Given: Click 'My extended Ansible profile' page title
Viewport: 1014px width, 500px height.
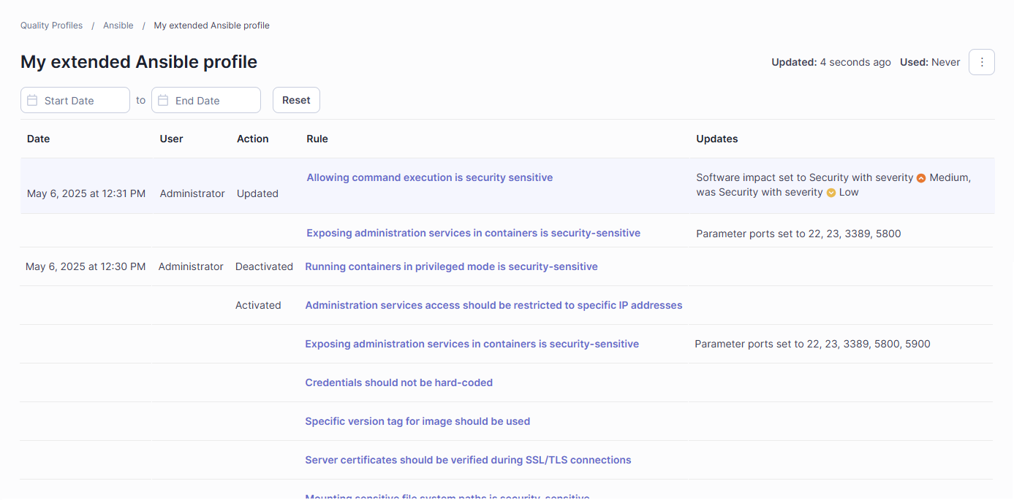Looking at the screenshot, I should point(139,62).
